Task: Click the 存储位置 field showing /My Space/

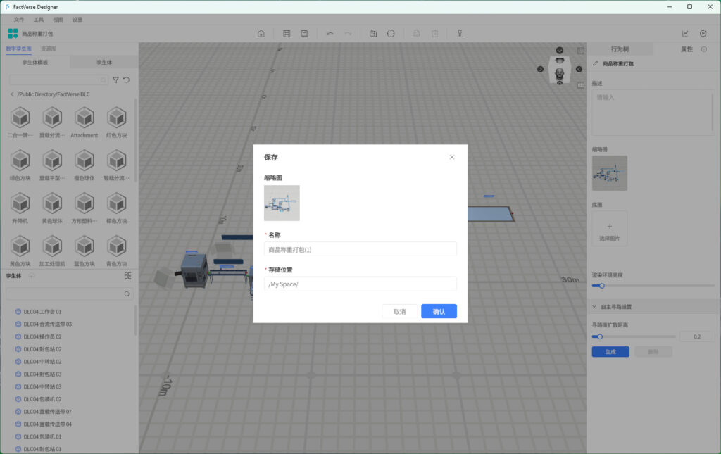Action: pyautogui.click(x=360, y=284)
